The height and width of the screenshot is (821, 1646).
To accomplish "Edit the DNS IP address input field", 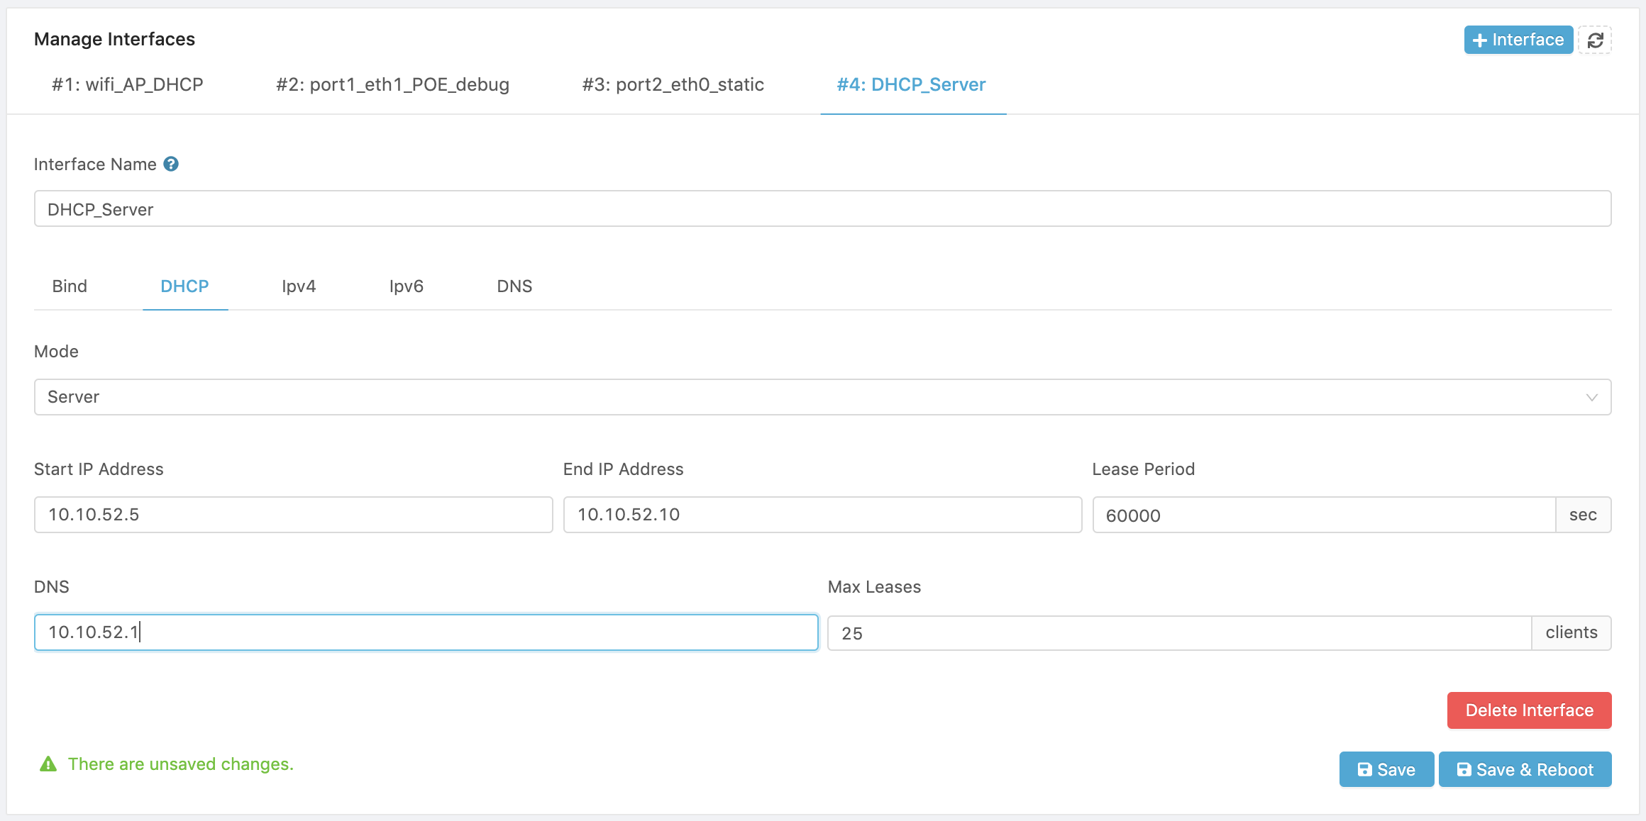I will point(427,631).
